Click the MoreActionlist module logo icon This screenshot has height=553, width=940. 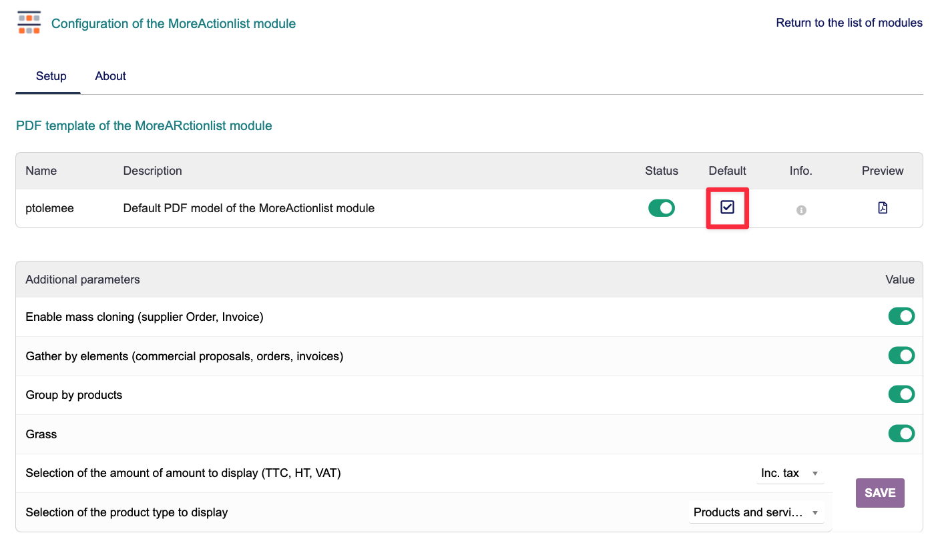point(29,23)
